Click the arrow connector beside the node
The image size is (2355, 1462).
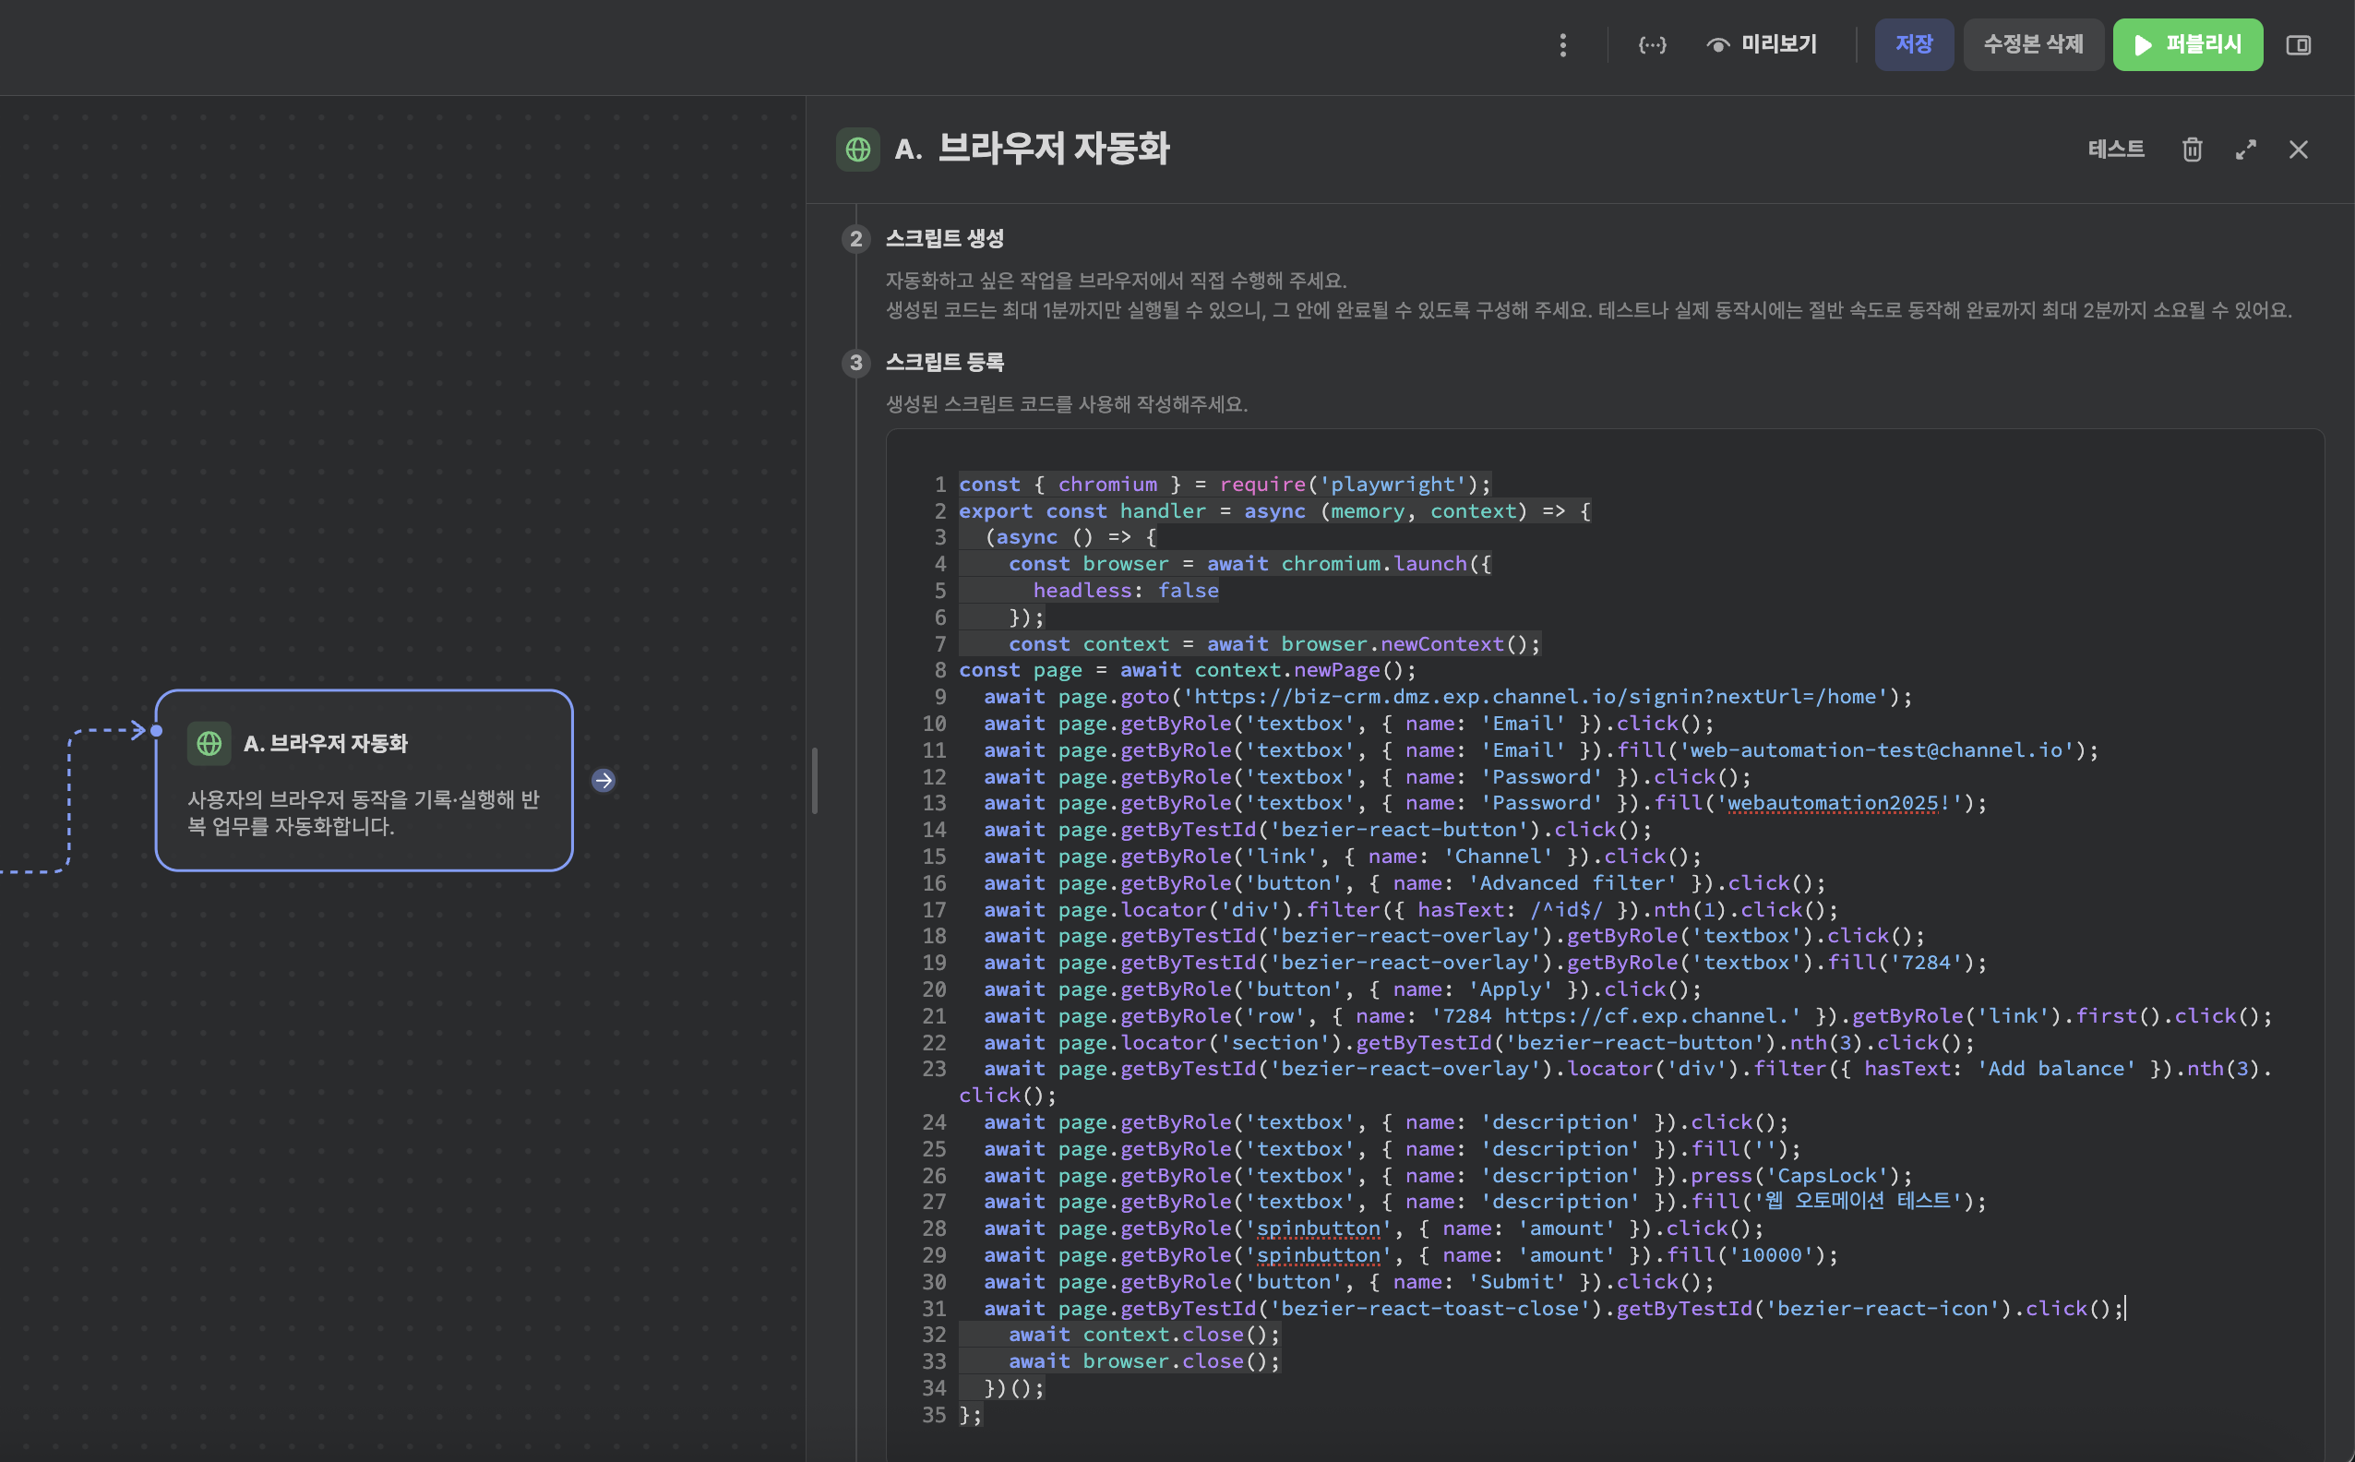604,780
